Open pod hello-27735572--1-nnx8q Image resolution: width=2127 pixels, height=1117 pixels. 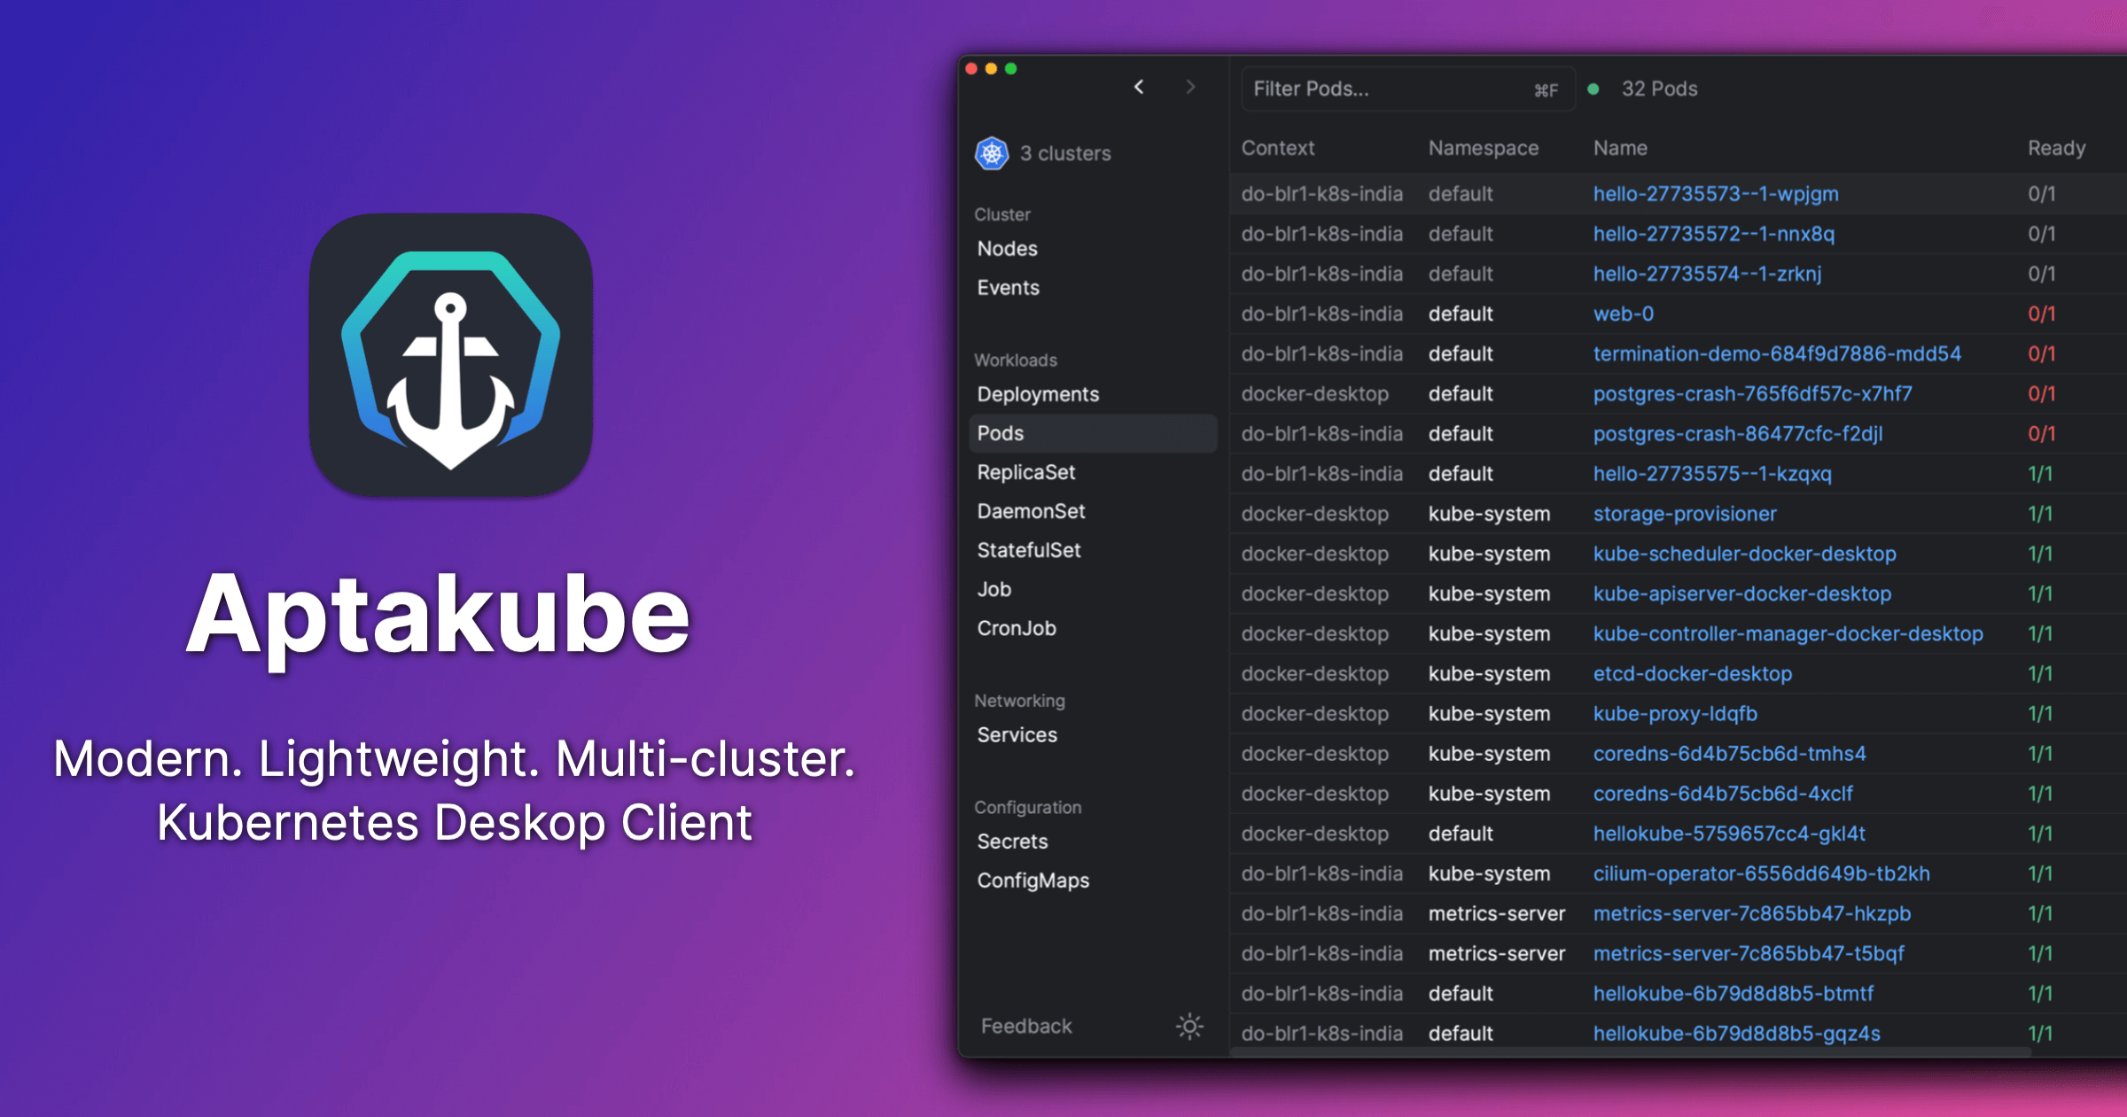pyautogui.click(x=1714, y=234)
